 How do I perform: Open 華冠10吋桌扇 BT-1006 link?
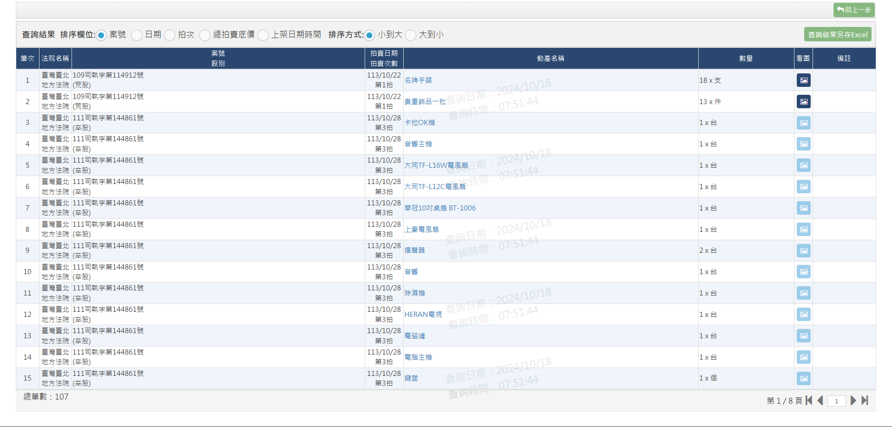(440, 208)
